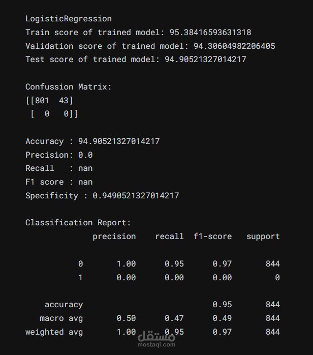Screen dimensions: 313x355
Task: Click the 801 value in confusion matrix
Action: [42, 100]
